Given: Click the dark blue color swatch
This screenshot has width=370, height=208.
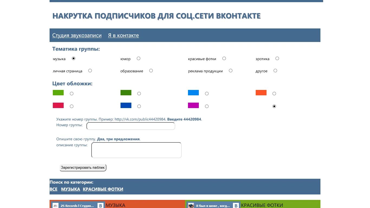Looking at the screenshot, I should [126, 105].
